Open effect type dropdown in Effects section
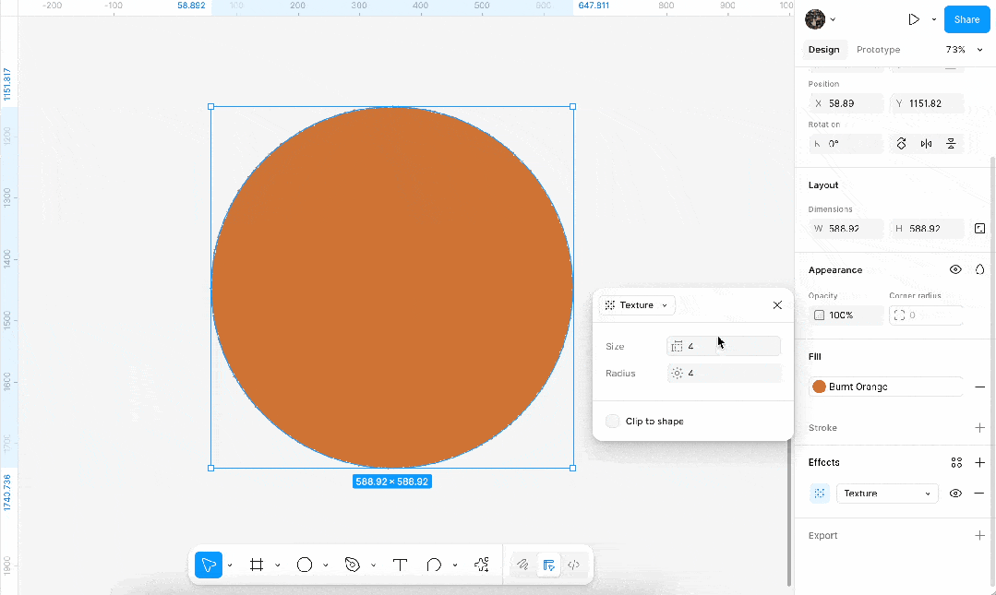The image size is (996, 595). coord(887,494)
